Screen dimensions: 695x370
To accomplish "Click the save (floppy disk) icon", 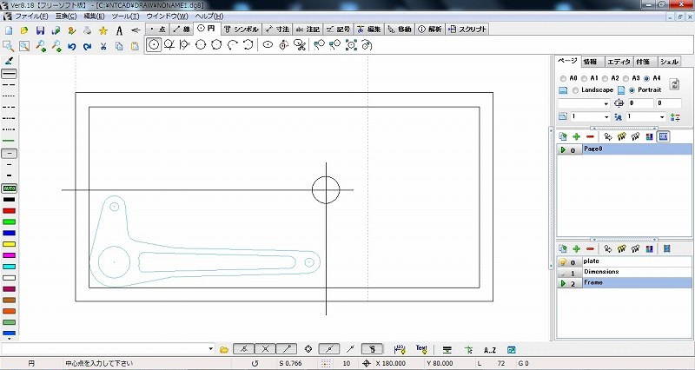I will 40,30.
